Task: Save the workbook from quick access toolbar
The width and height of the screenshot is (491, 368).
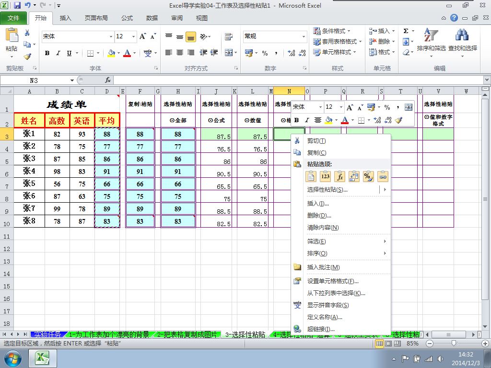Action: tap(17, 5)
